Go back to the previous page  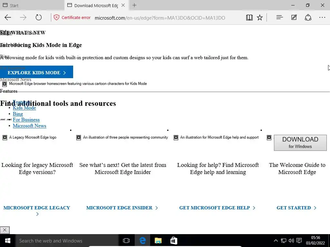pyautogui.click(x=8, y=17)
